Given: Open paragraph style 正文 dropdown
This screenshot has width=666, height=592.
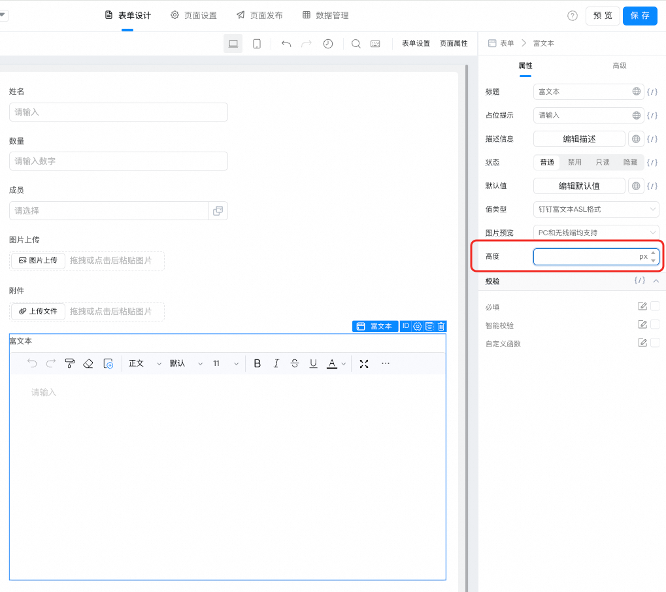Looking at the screenshot, I should (145, 363).
